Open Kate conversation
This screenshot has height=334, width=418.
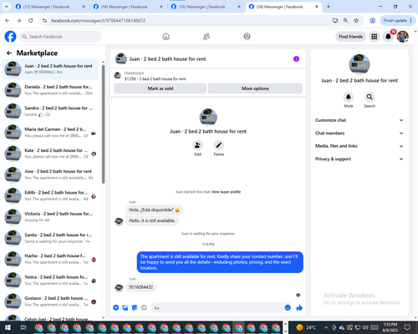(50, 154)
